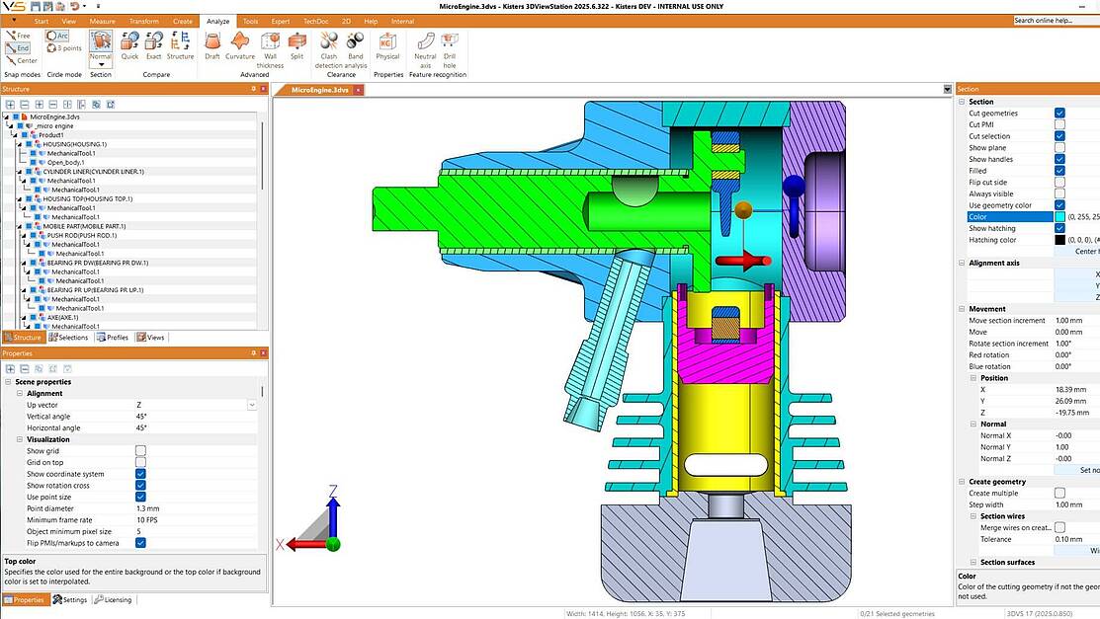1100x619 pixels.
Task: Open the Up vector dropdown
Action: [252, 404]
